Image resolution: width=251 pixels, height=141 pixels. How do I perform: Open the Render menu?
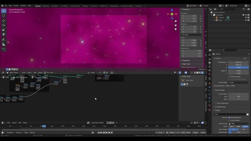pos(16,6)
